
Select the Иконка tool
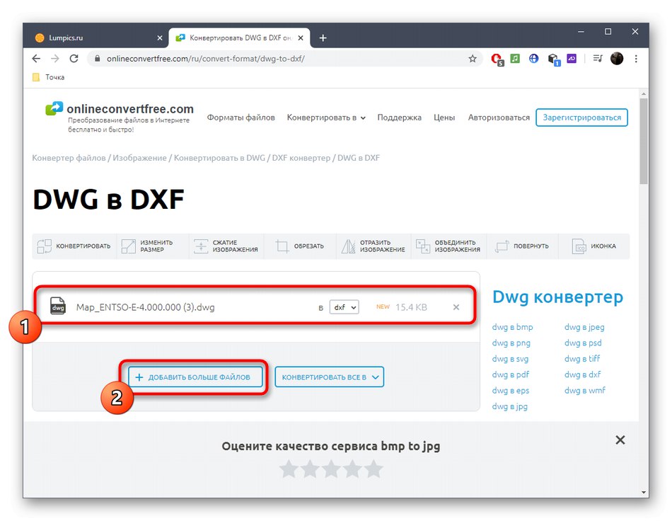click(x=594, y=246)
